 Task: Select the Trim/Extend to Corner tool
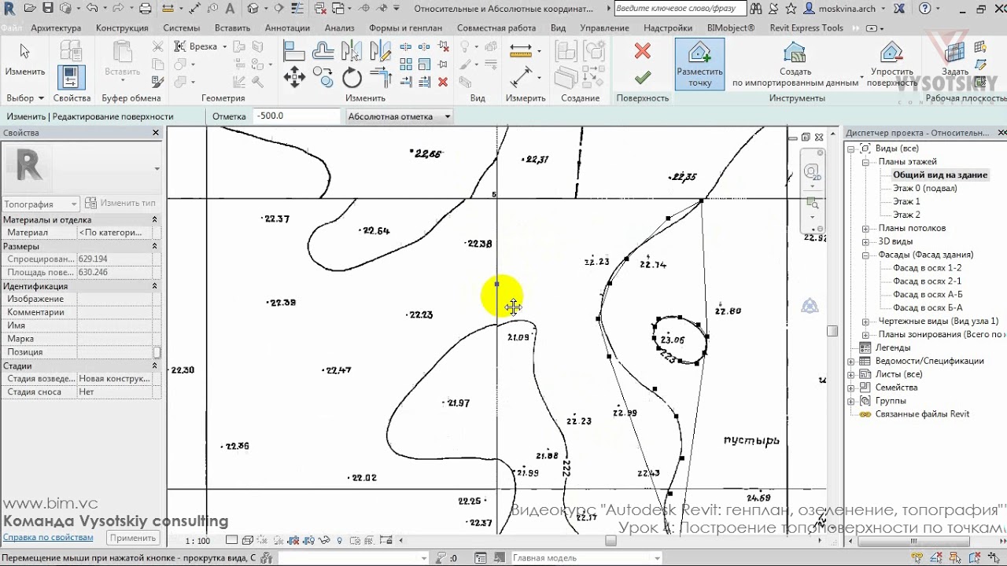click(x=381, y=77)
